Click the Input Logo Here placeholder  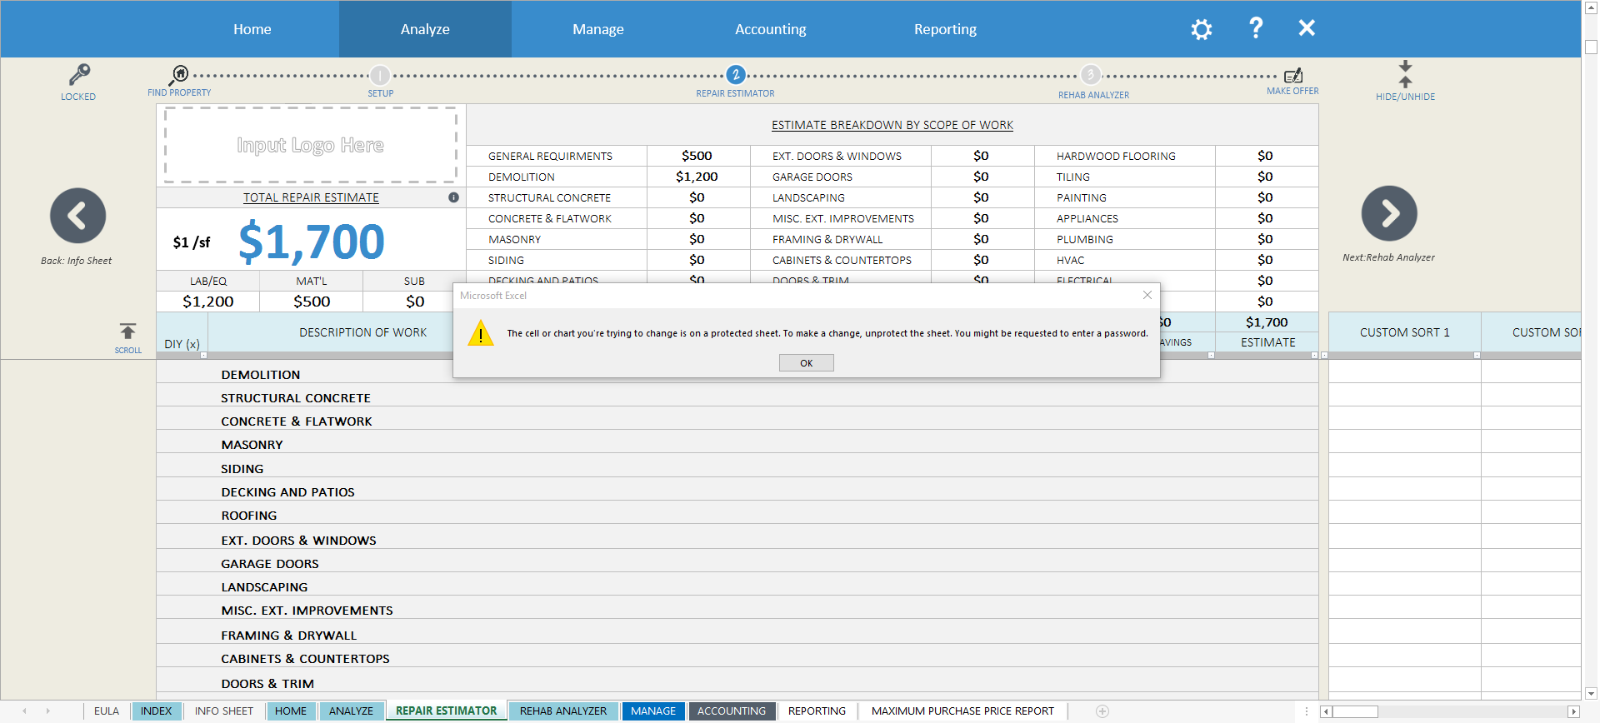[x=310, y=146]
